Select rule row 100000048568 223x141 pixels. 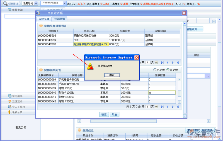coord(109,36)
